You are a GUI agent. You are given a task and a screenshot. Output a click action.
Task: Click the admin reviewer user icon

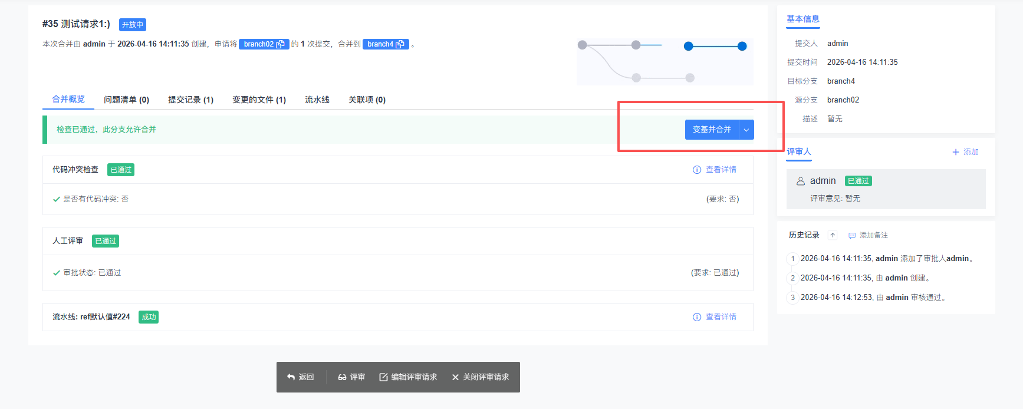pos(801,182)
